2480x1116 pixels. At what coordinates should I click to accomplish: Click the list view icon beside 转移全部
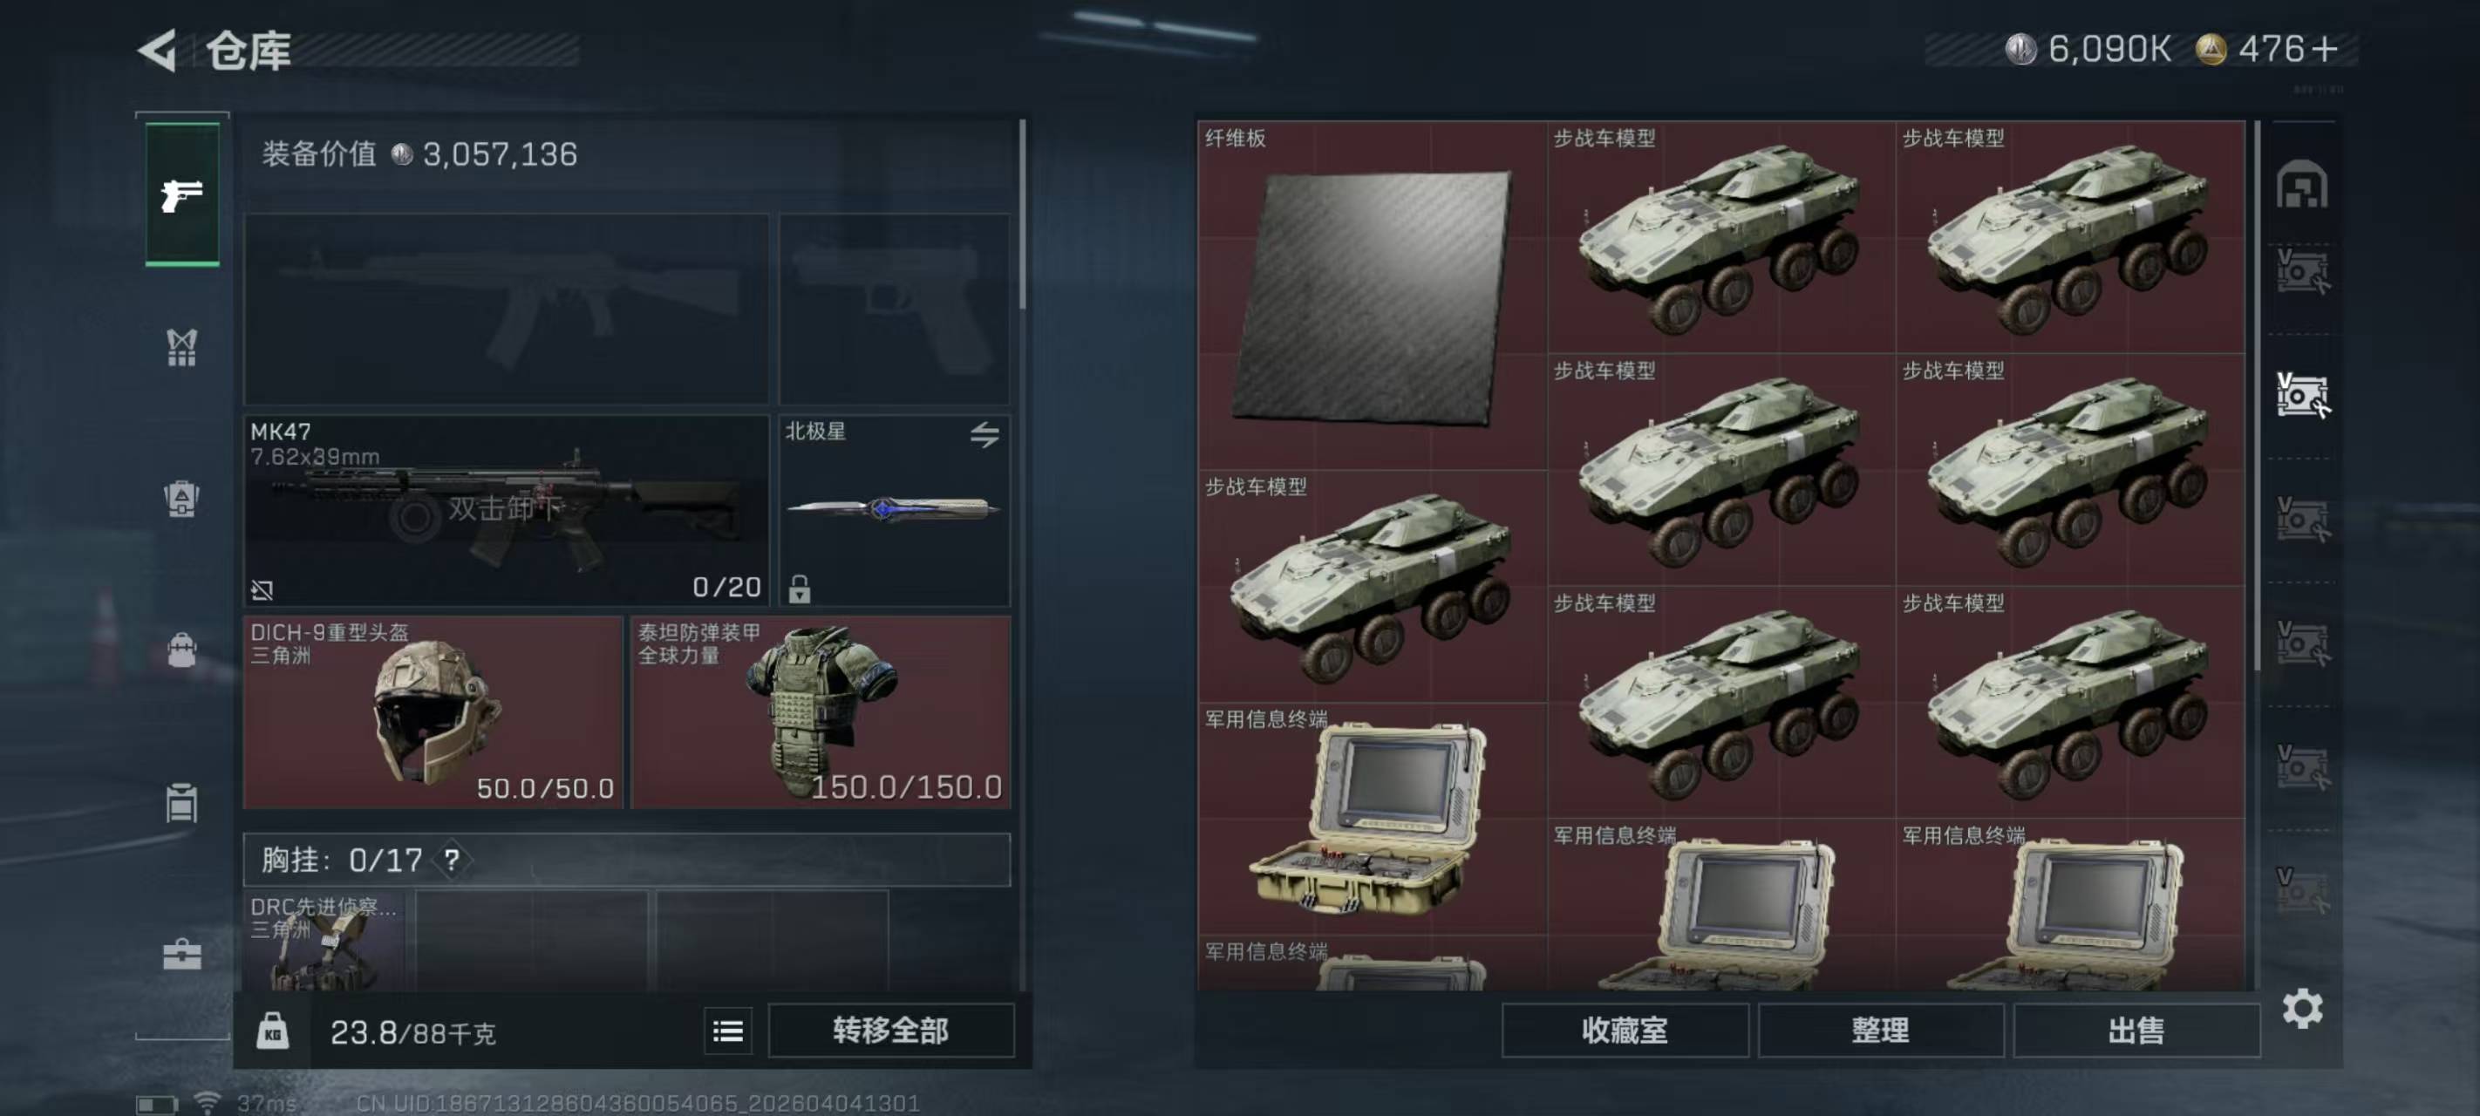tap(728, 1031)
